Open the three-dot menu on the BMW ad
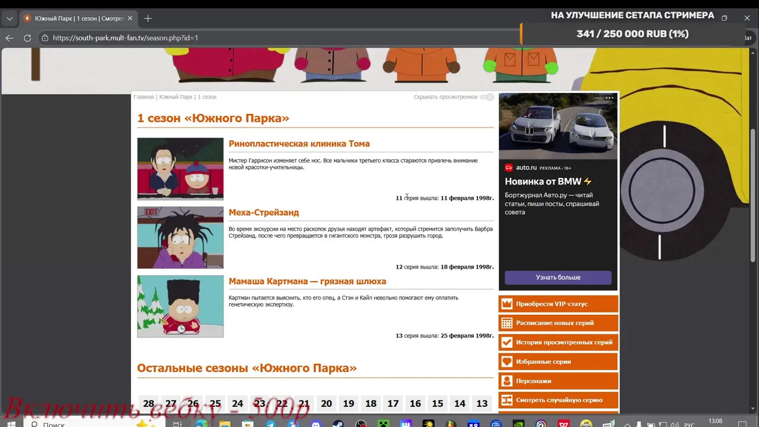 point(610,98)
